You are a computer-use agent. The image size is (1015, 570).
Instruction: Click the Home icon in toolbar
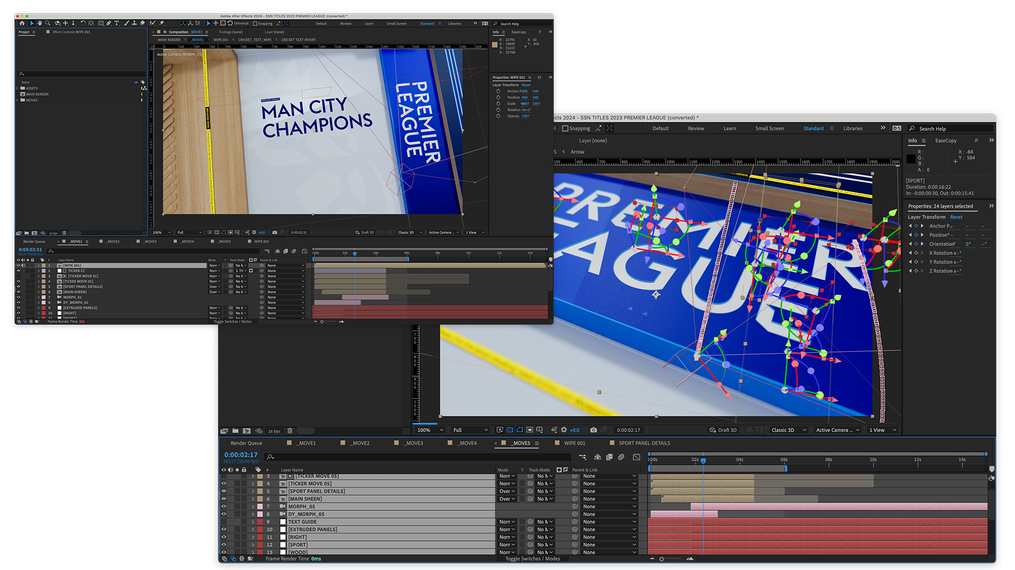pyautogui.click(x=22, y=23)
